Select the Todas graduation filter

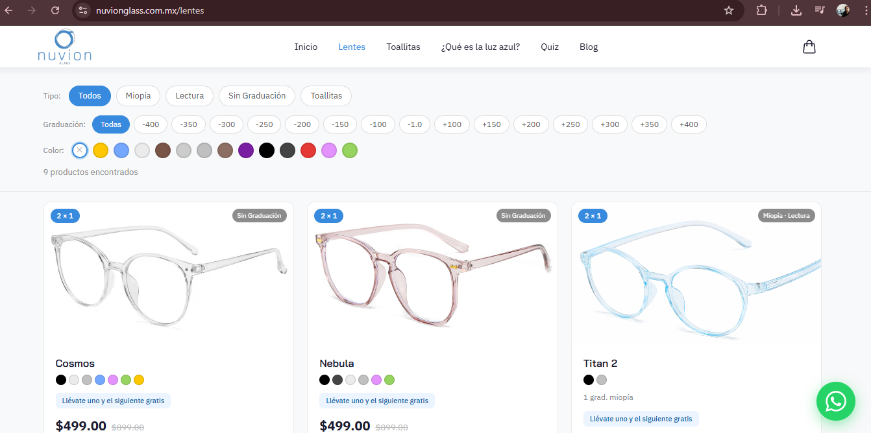click(x=111, y=124)
